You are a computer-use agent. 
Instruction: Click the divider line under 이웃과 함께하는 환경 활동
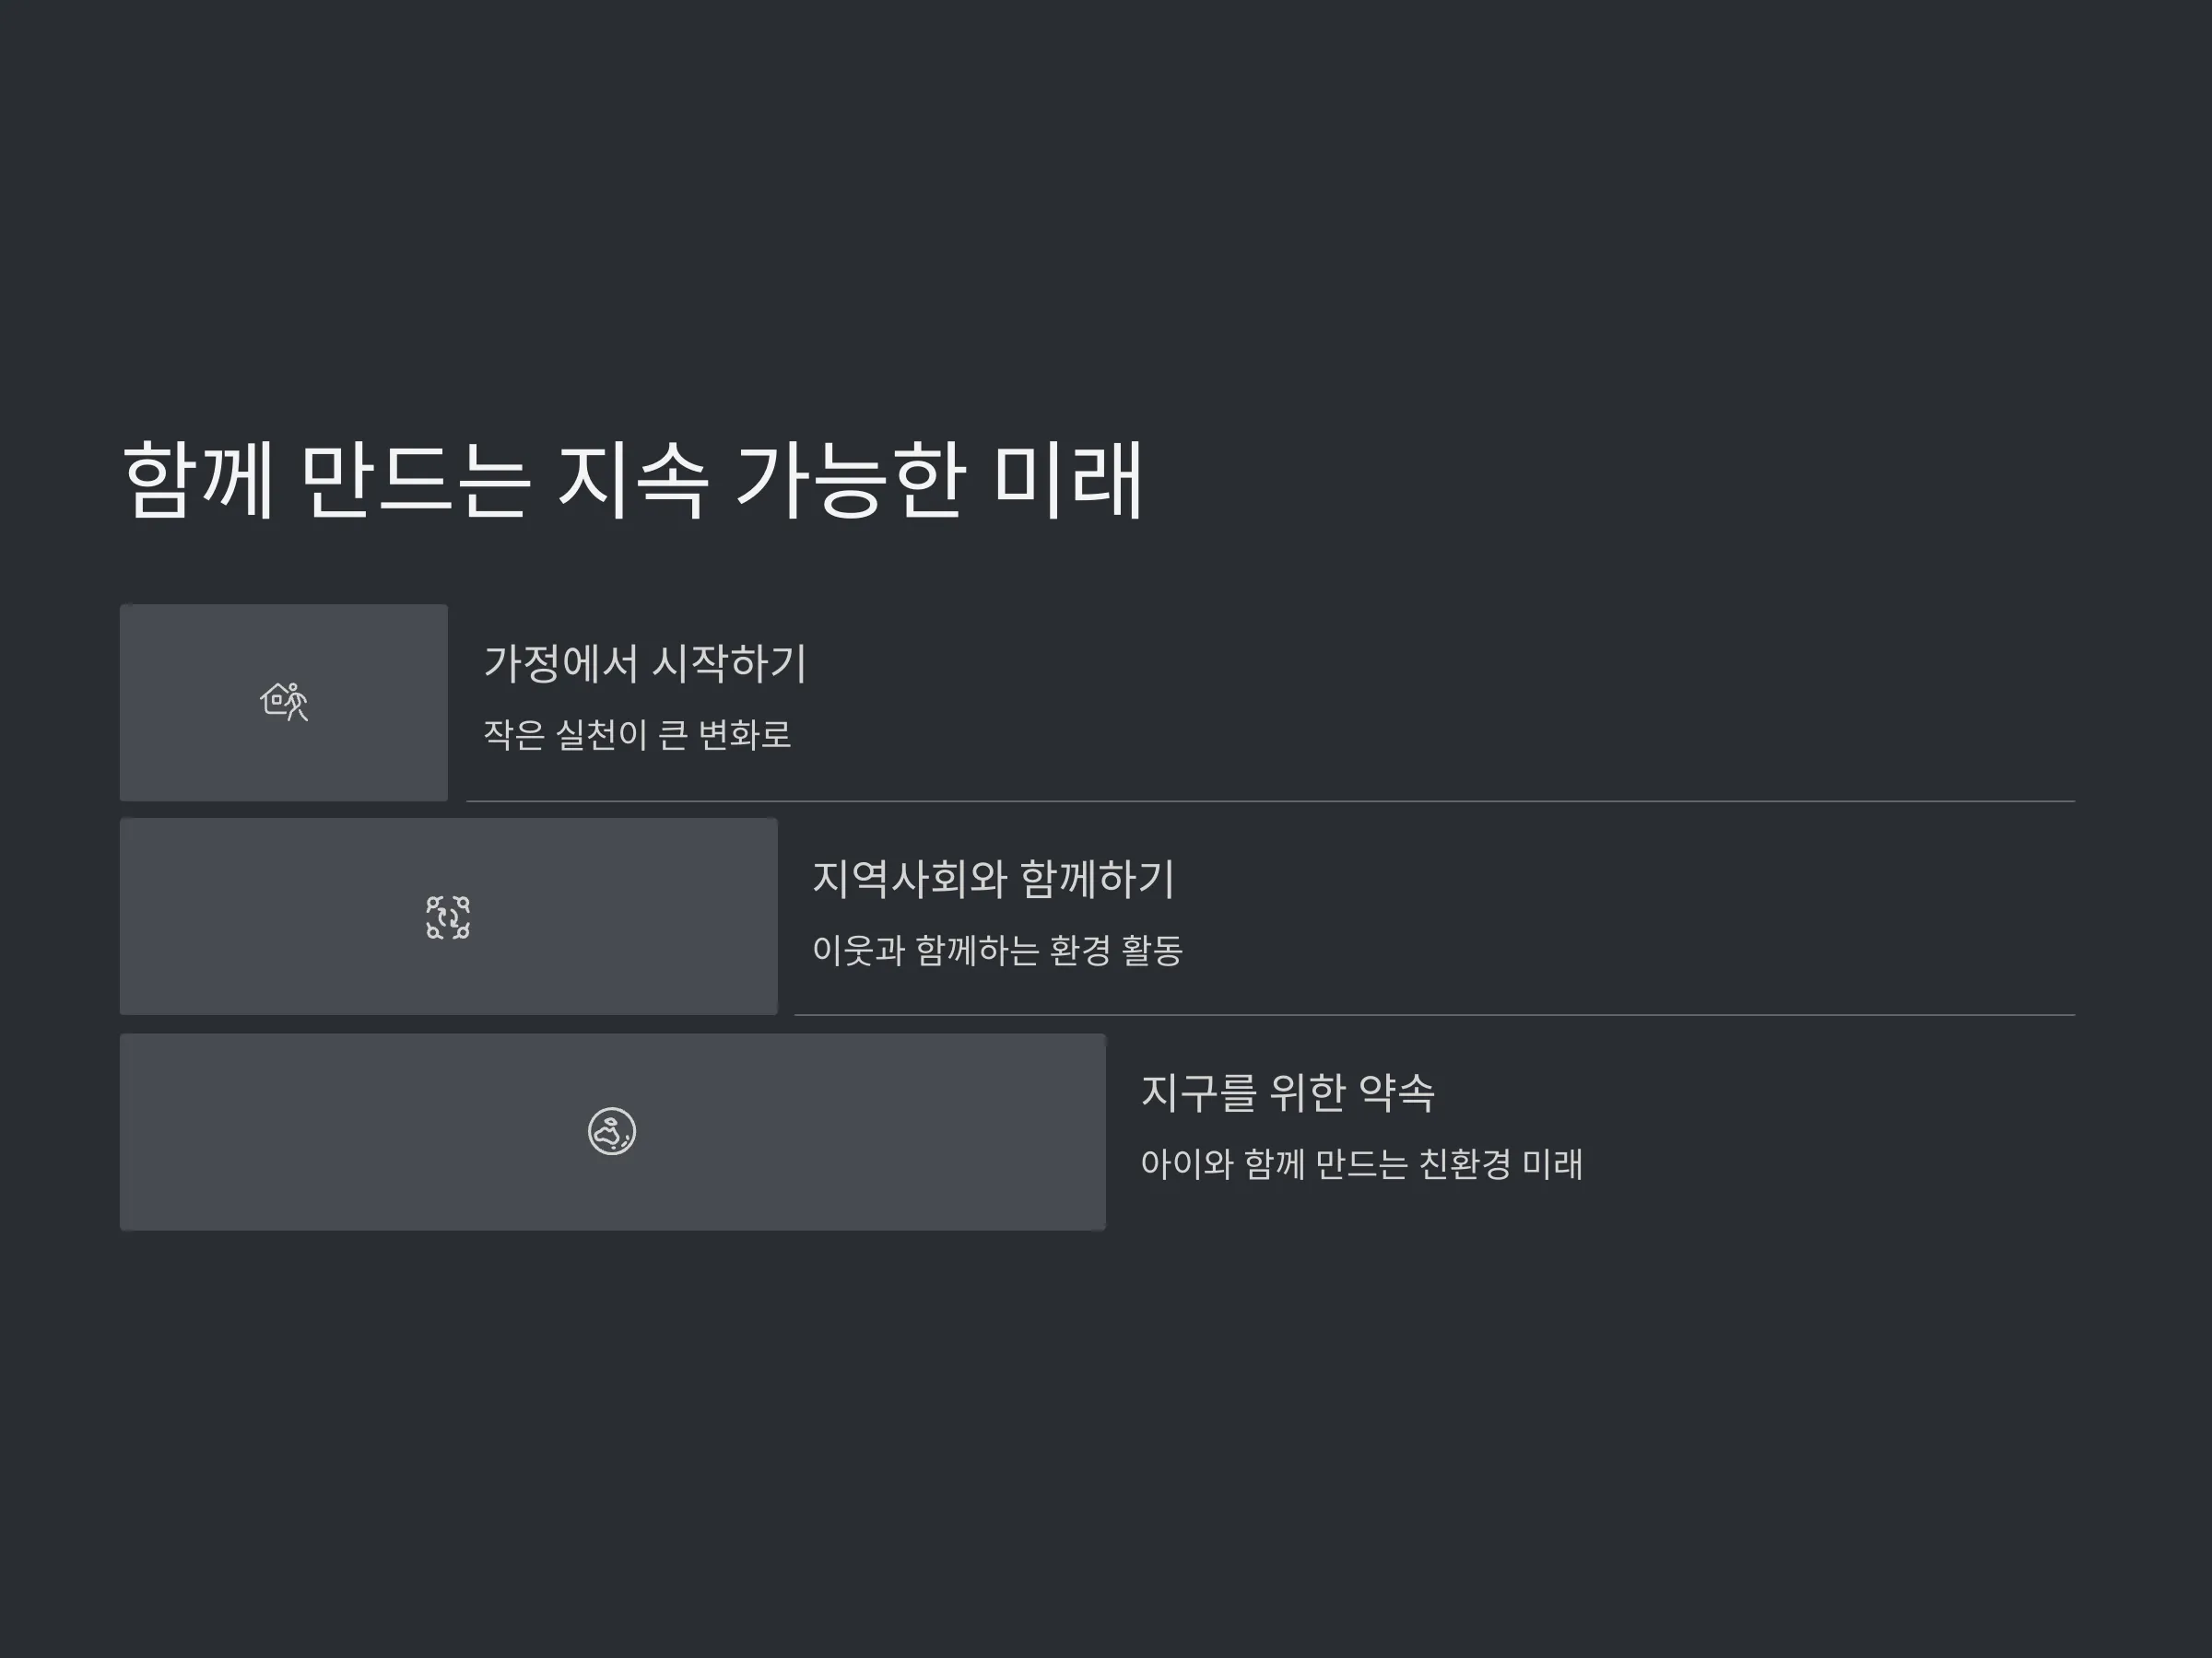click(1435, 1015)
